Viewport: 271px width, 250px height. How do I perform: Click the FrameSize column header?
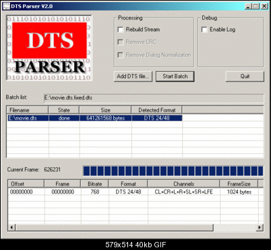coord(239,183)
